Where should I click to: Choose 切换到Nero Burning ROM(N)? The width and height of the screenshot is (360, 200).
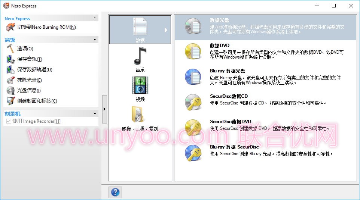point(46,27)
